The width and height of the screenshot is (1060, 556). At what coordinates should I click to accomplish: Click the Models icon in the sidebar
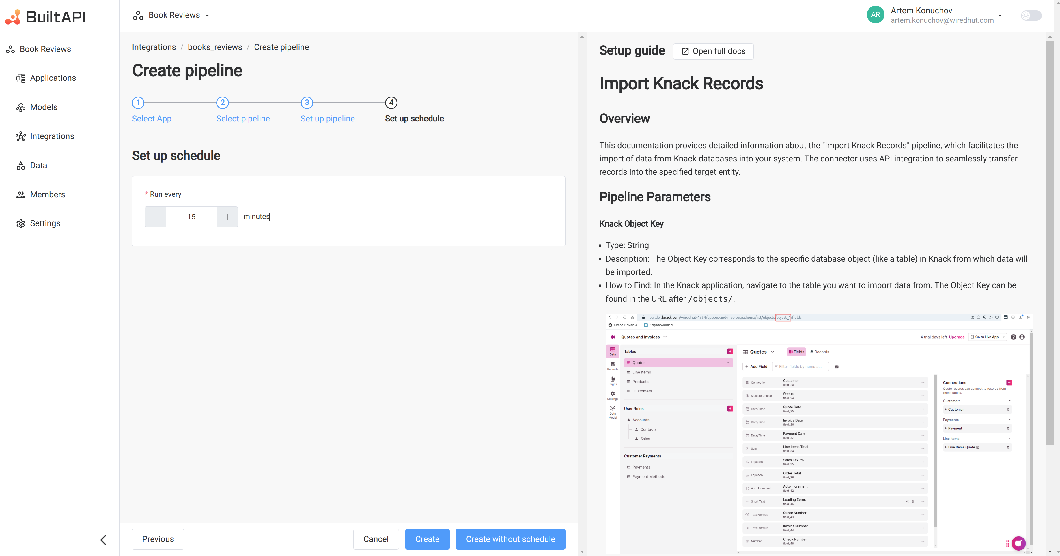[x=20, y=107]
